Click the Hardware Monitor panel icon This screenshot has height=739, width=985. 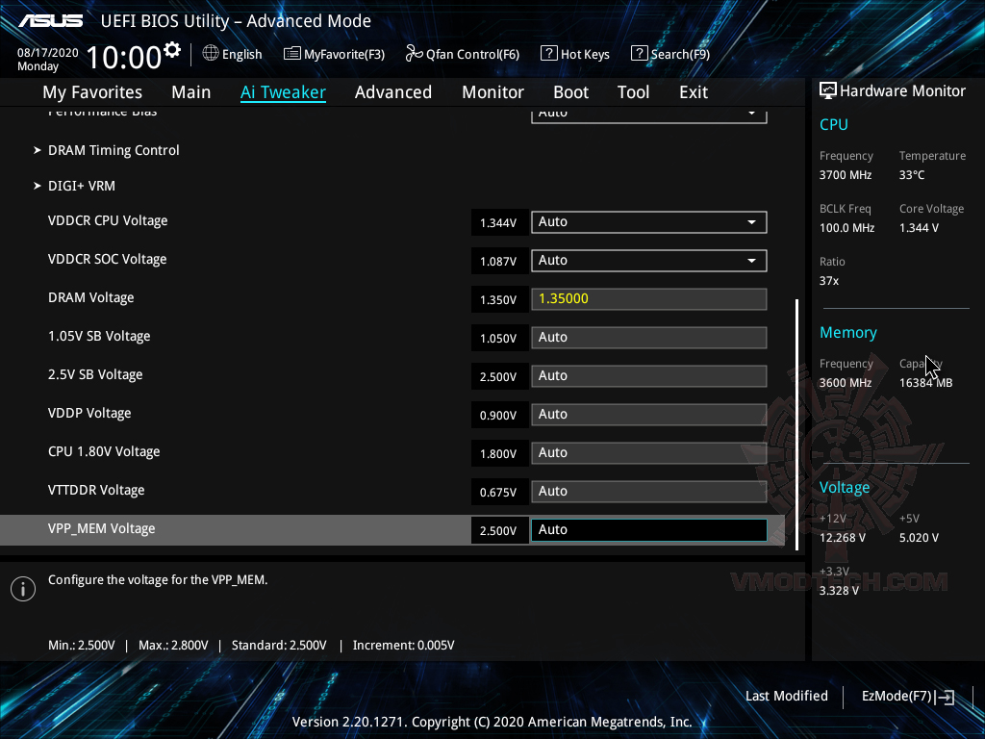(x=827, y=89)
